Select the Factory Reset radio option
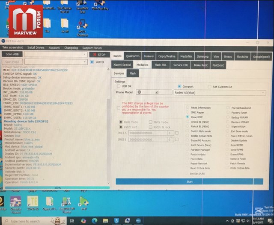 click(x=228, y=113)
